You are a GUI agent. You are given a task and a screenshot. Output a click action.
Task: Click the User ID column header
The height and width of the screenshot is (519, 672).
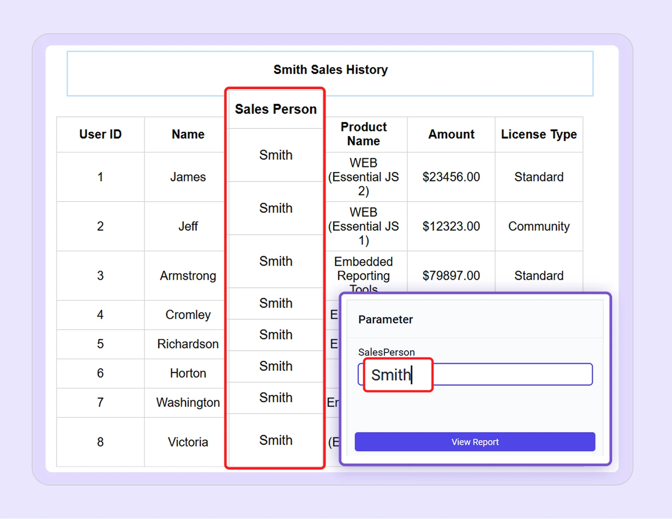[100, 134]
